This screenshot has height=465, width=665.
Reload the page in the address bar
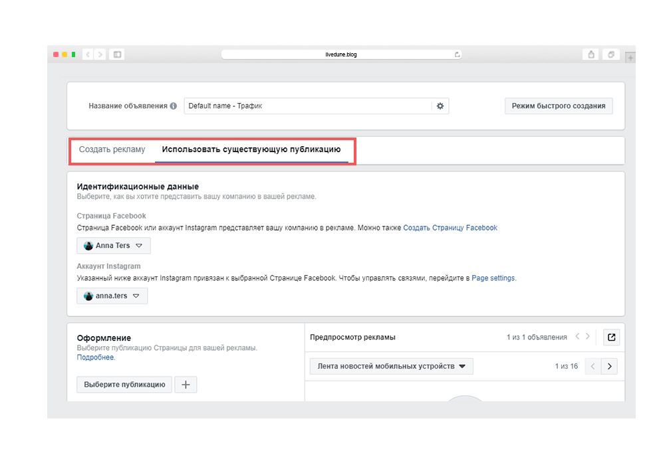click(x=457, y=54)
